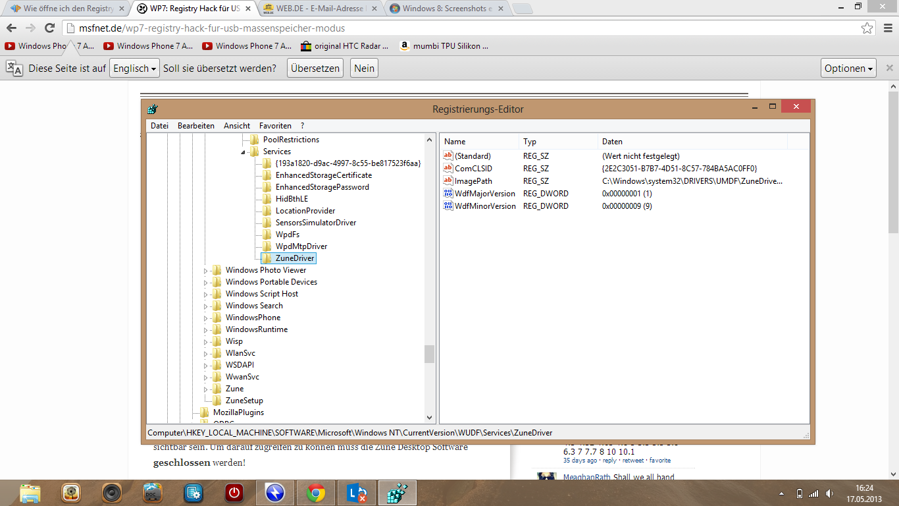Click Chrome's forward arrow
This screenshot has height=506, width=899.
tap(30, 28)
